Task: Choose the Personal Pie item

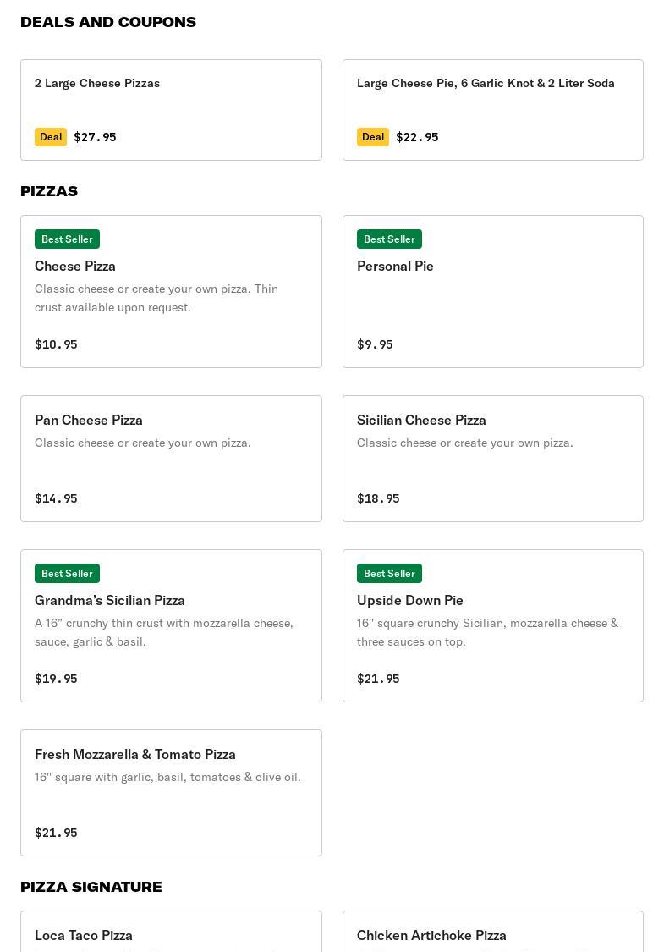Action: point(493,291)
